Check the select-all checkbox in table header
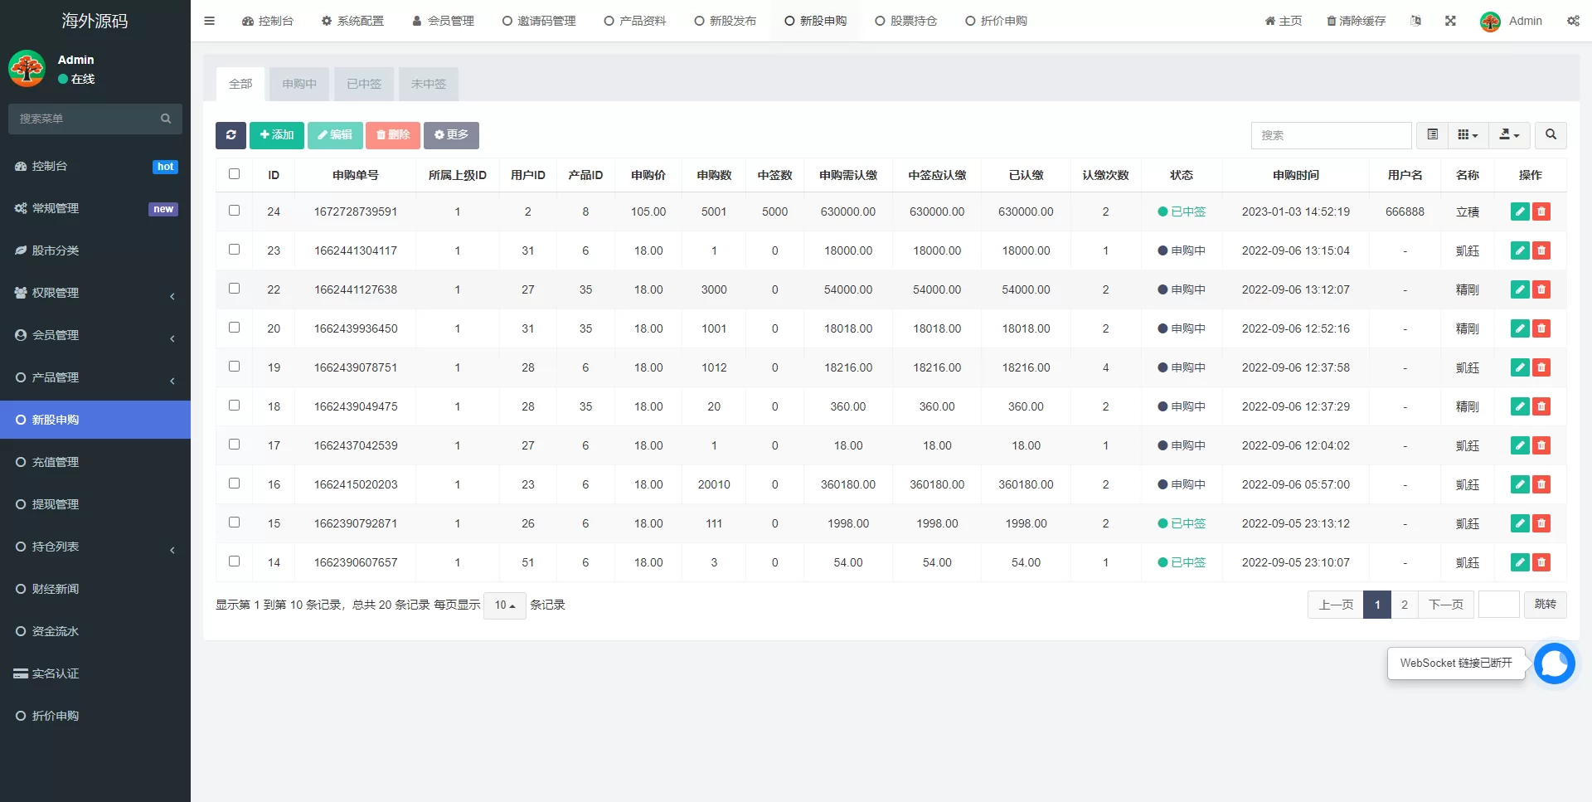Viewport: 1592px width, 802px height. point(234,174)
